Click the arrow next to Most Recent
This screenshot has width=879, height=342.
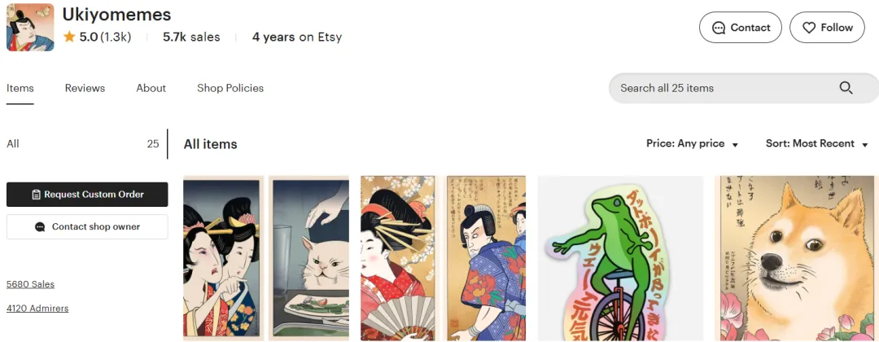865,145
